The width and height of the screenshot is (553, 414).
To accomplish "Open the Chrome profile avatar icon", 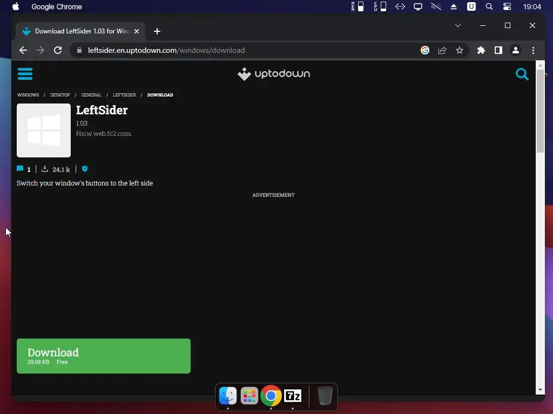I will point(516,50).
